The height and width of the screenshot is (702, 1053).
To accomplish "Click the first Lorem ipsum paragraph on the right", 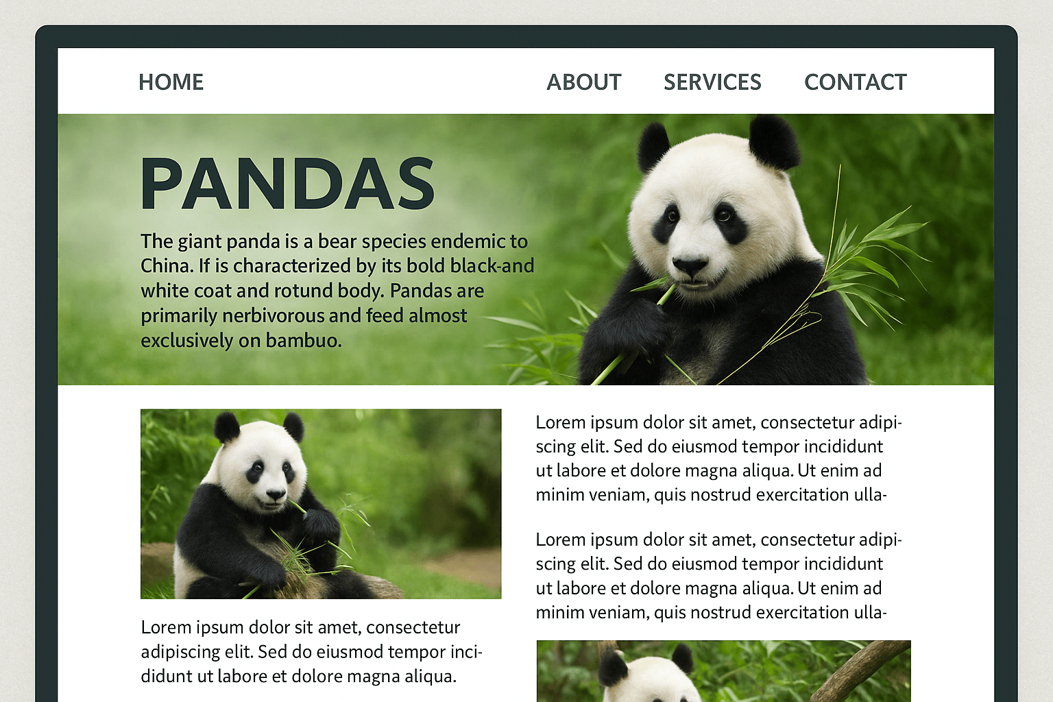I will pos(718,458).
